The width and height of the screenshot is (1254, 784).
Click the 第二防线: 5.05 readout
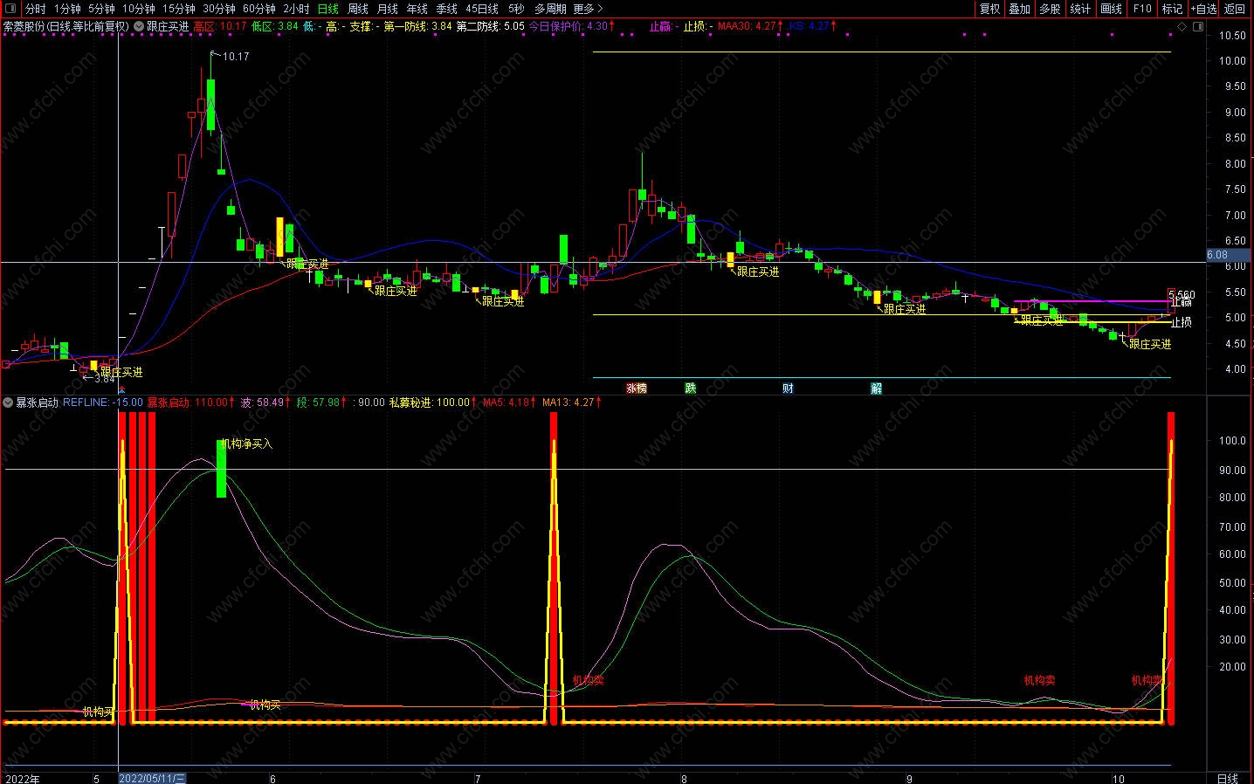coord(490,26)
